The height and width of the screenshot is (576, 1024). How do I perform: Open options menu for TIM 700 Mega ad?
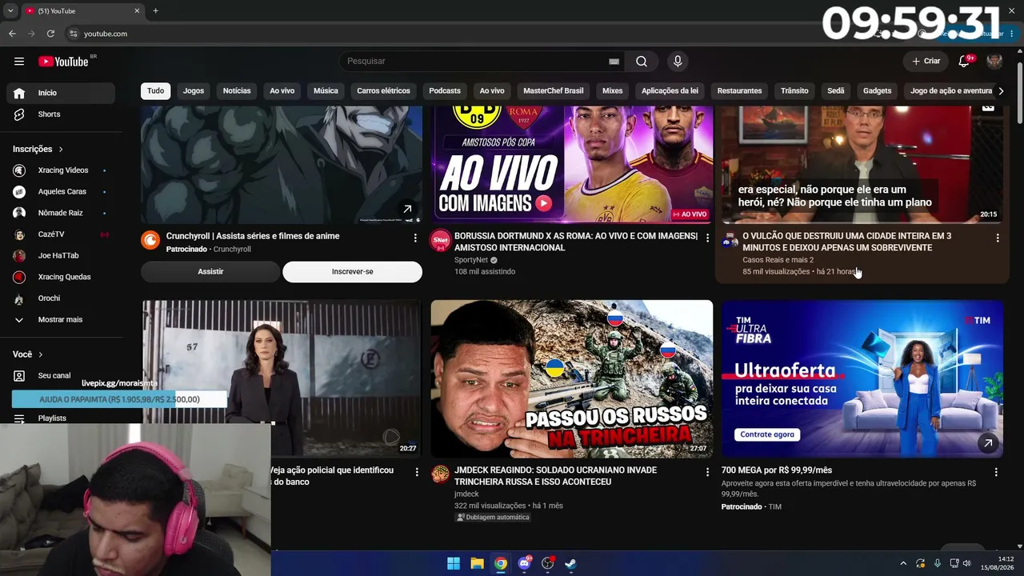(x=996, y=473)
